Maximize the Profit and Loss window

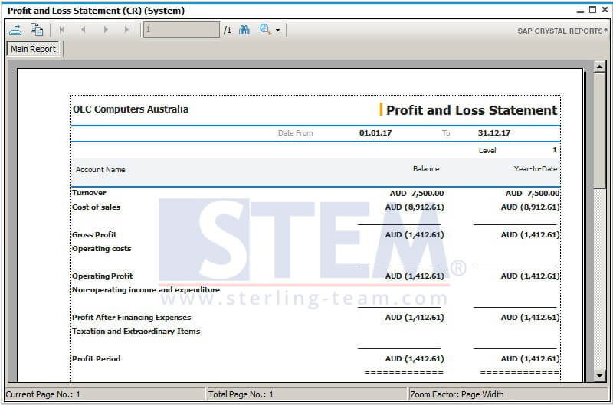pyautogui.click(x=592, y=10)
